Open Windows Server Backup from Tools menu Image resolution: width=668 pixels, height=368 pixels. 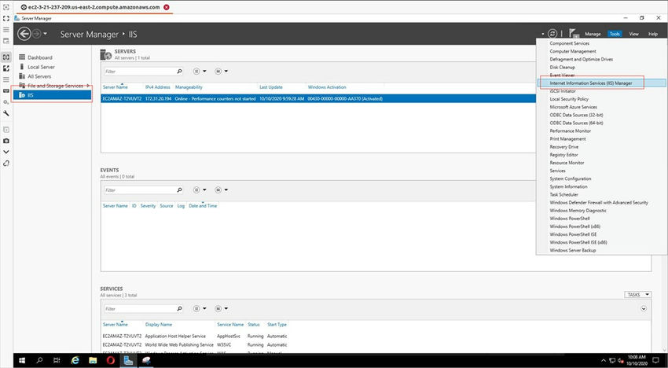(x=573, y=250)
